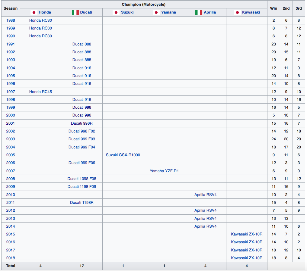Viewport: 307px width, 271px height.
Task: Click the Ducati 998 F02 link
Action: click(x=82, y=131)
